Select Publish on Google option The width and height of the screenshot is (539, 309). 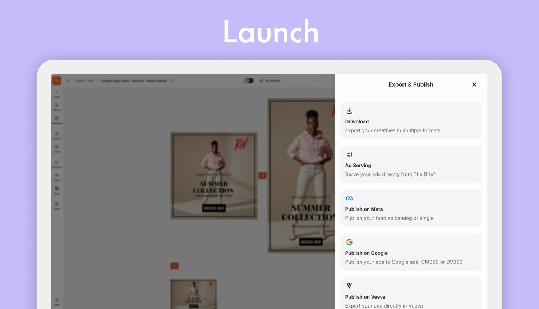pyautogui.click(x=410, y=253)
